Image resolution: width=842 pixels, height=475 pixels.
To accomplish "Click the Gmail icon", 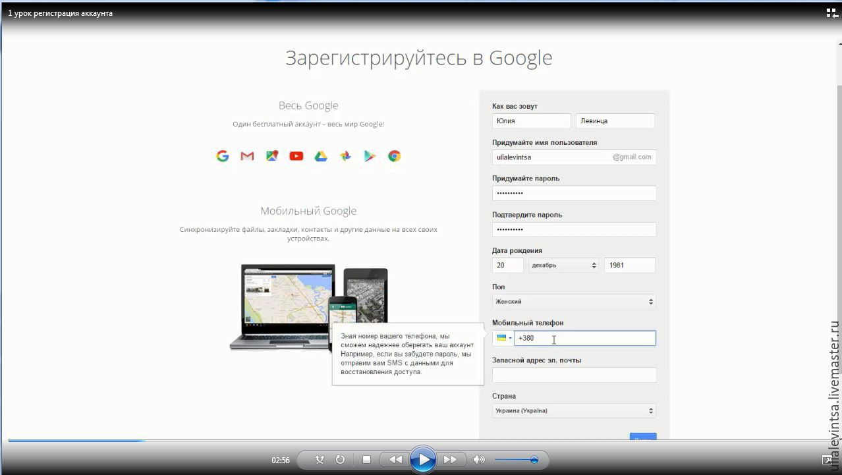I will coord(247,156).
